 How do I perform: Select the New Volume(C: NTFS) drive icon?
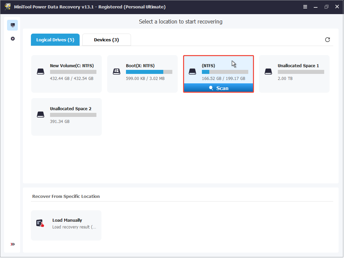tap(41, 72)
